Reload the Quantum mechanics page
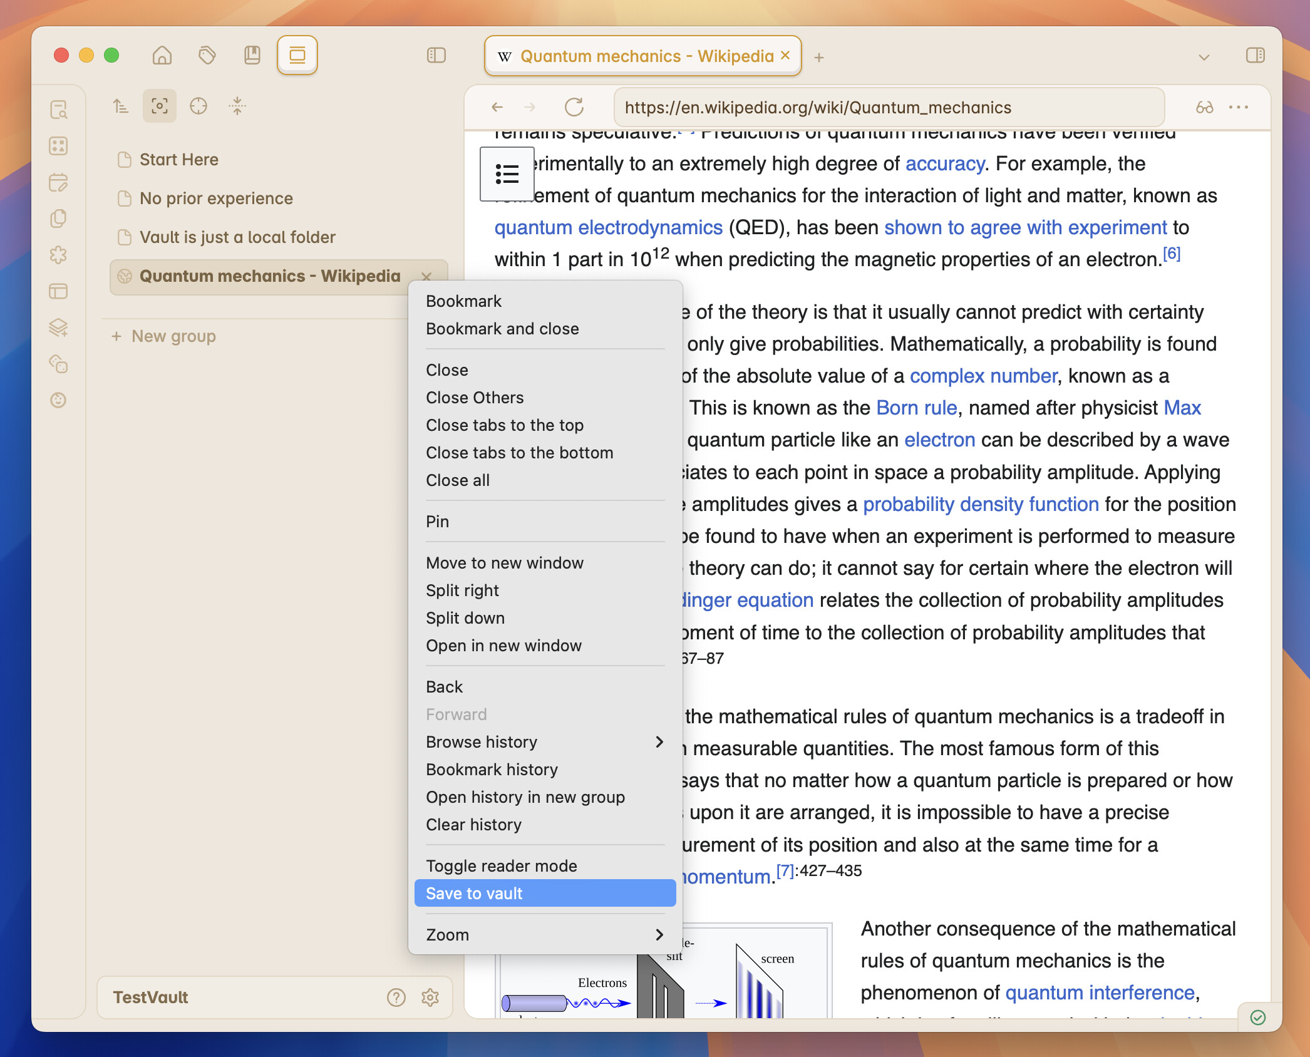The height and width of the screenshot is (1057, 1310). (574, 107)
